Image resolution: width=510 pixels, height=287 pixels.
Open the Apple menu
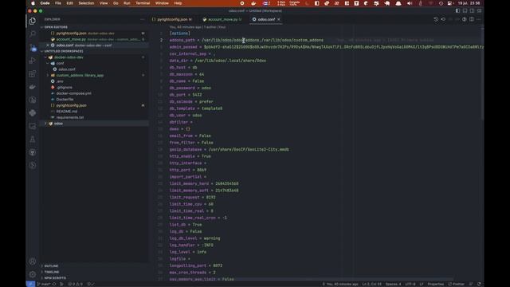point(33,3)
